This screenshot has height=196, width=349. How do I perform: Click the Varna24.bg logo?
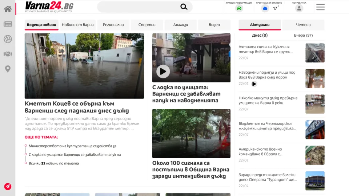49,7
